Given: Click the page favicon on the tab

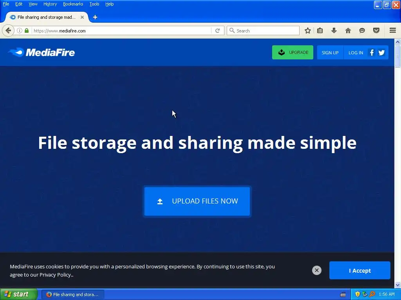Looking at the screenshot, I should (x=12, y=17).
